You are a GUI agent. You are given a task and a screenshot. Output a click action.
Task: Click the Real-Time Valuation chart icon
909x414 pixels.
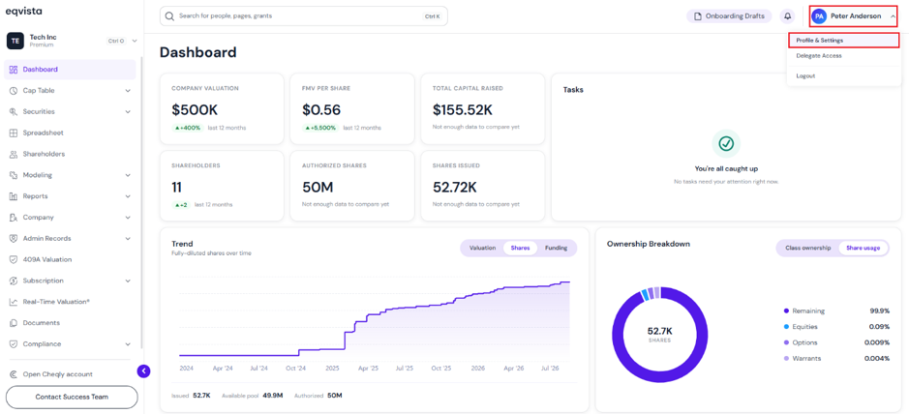(14, 302)
